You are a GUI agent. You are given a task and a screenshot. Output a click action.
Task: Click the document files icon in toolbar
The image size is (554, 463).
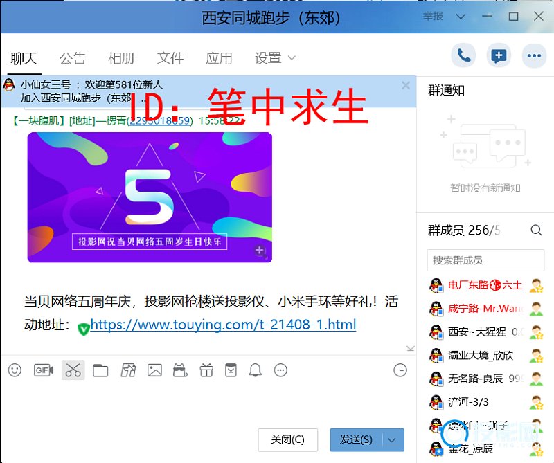[128, 370]
